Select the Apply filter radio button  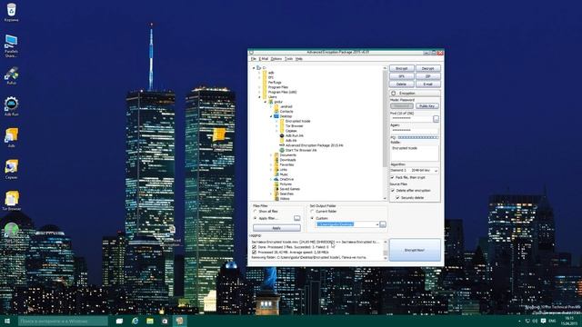tap(255, 218)
